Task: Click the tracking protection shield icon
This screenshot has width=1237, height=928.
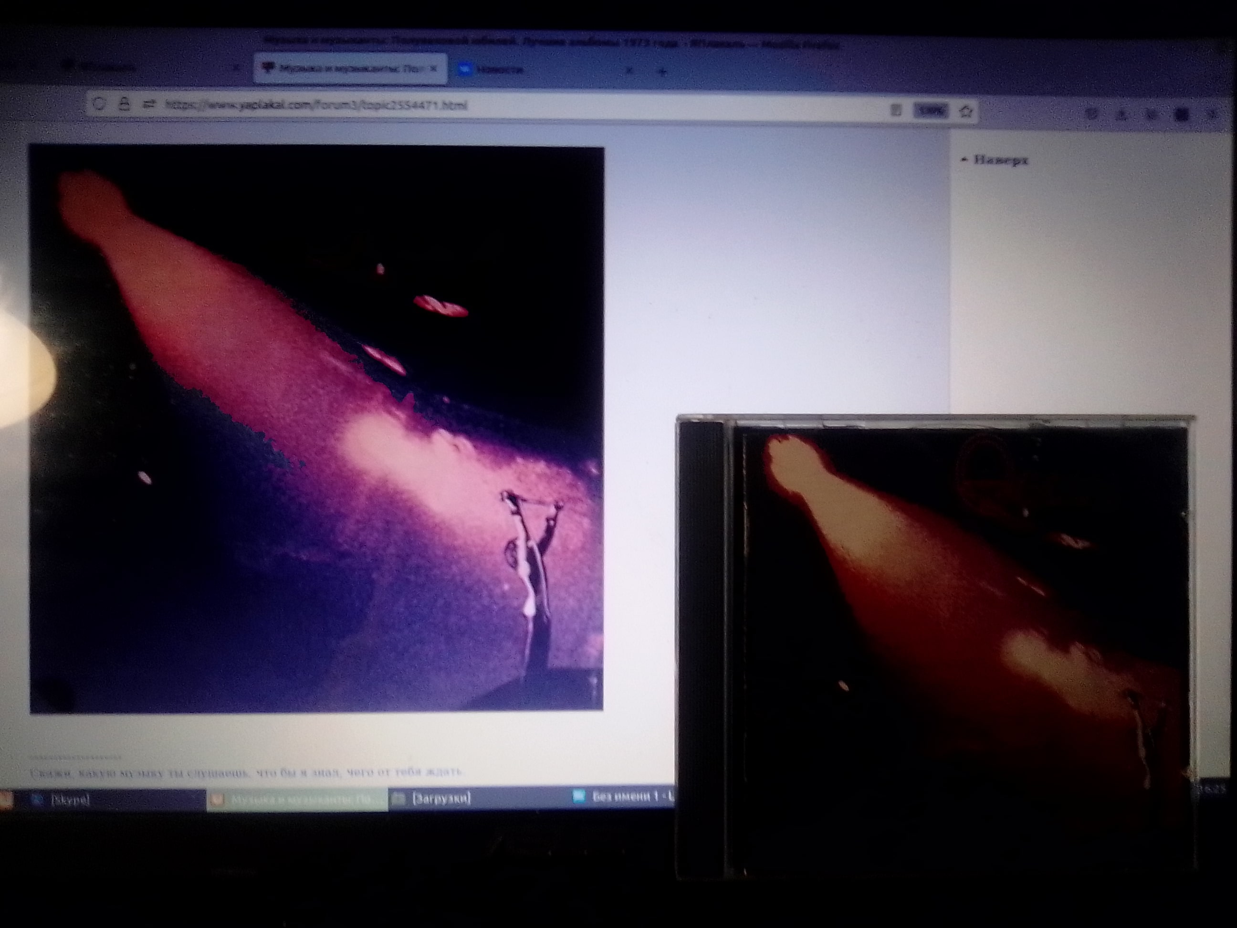Action: 99,104
